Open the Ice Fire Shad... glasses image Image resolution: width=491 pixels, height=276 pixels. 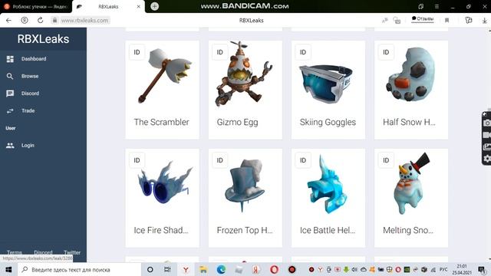tap(165, 182)
